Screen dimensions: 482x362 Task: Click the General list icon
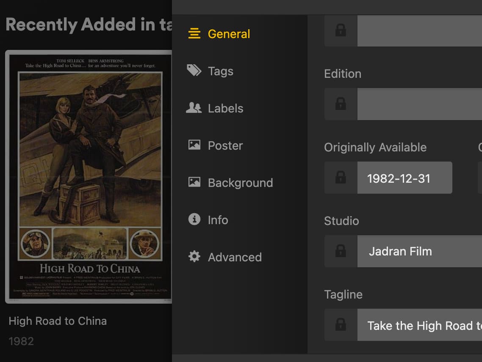coord(194,33)
